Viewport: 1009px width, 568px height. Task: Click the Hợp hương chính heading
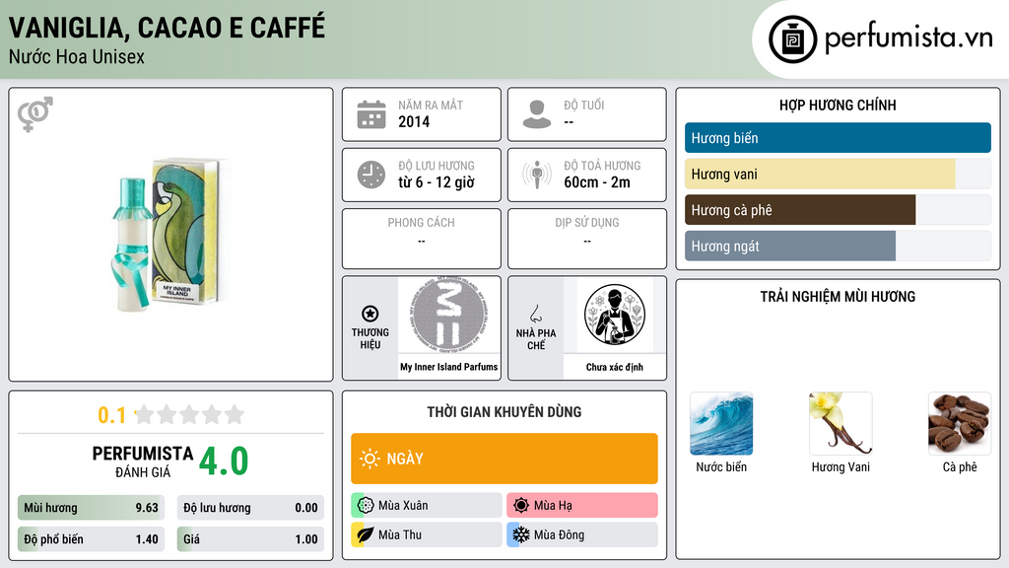[x=838, y=105]
